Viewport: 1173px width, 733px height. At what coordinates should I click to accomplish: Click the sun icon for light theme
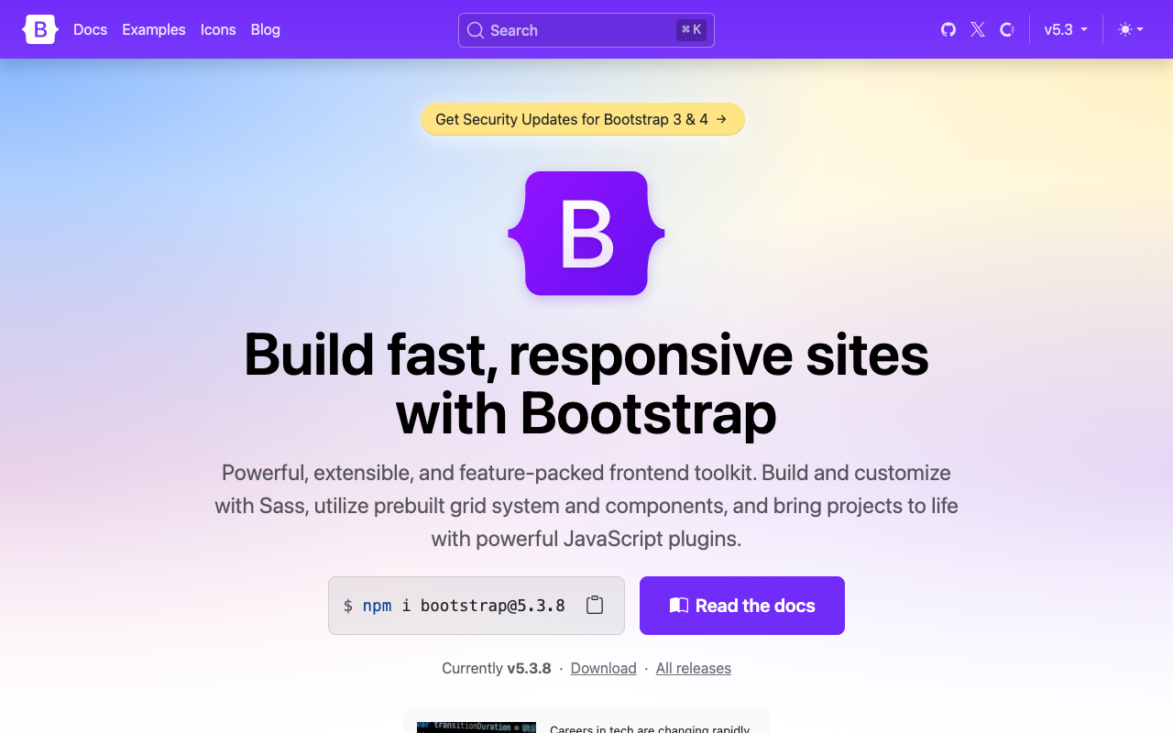click(x=1124, y=29)
